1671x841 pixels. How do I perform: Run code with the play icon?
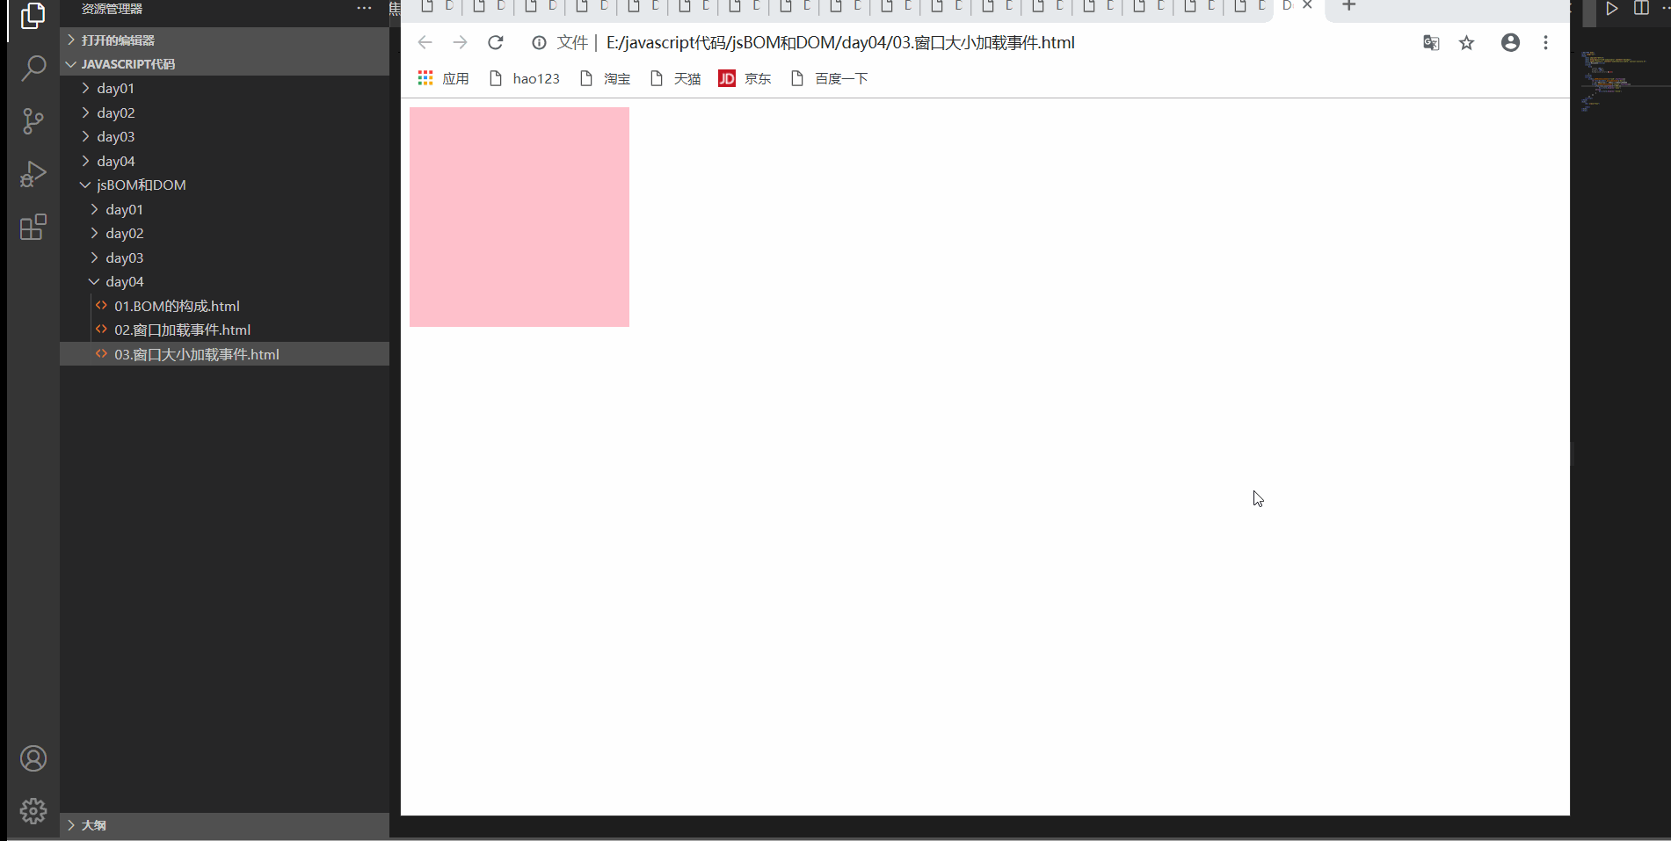pyautogui.click(x=1611, y=8)
